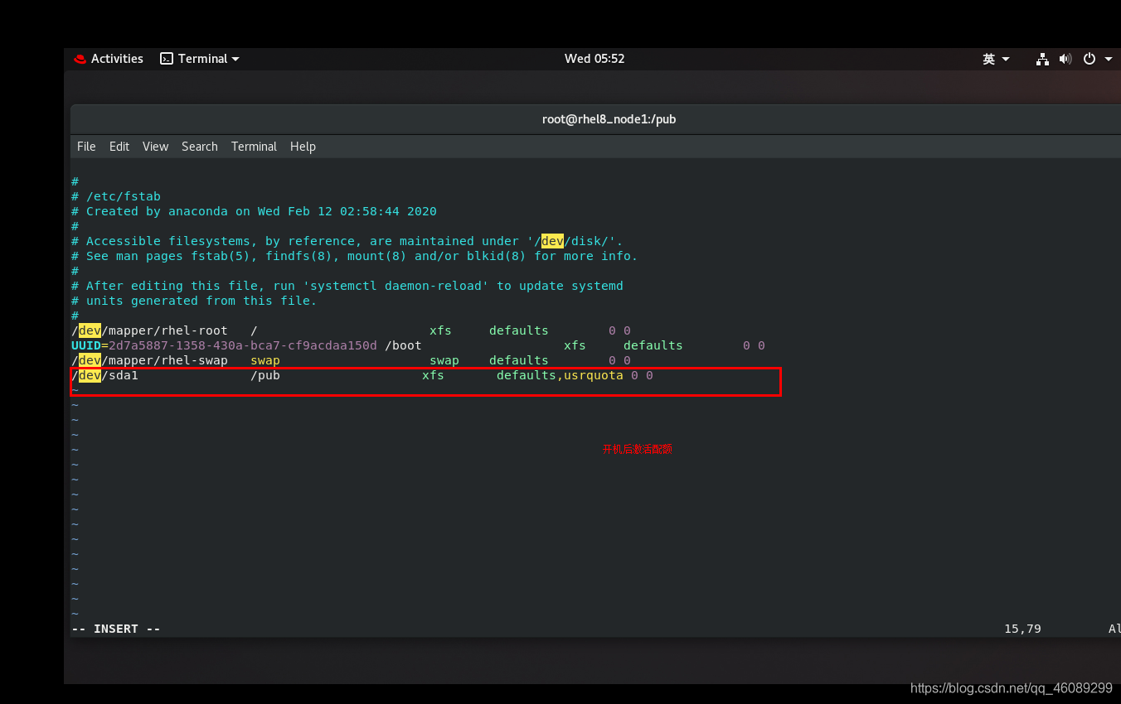Click 'xfs' type on the rhel-root line
Image resolution: width=1121 pixels, height=704 pixels.
[x=440, y=330]
